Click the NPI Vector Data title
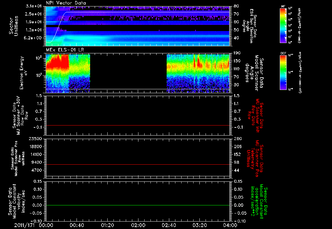 (x=66, y=3)
